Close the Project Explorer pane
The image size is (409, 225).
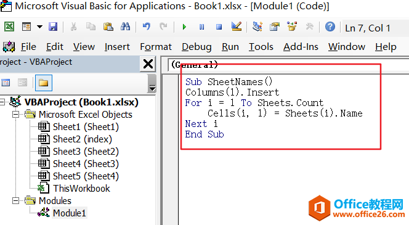148,64
